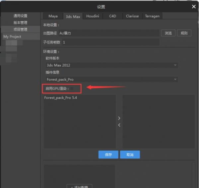Click the 添加配置 button at bottom
The height and width of the screenshot is (188, 199).
[80, 186]
